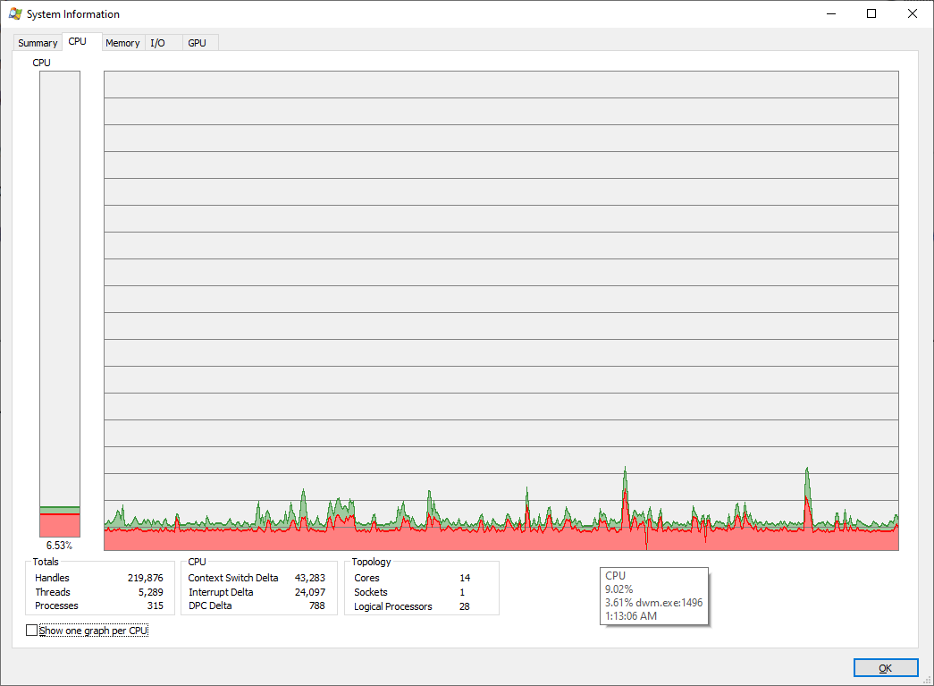Click the Processes total value
The width and height of the screenshot is (934, 686).
tap(154, 606)
